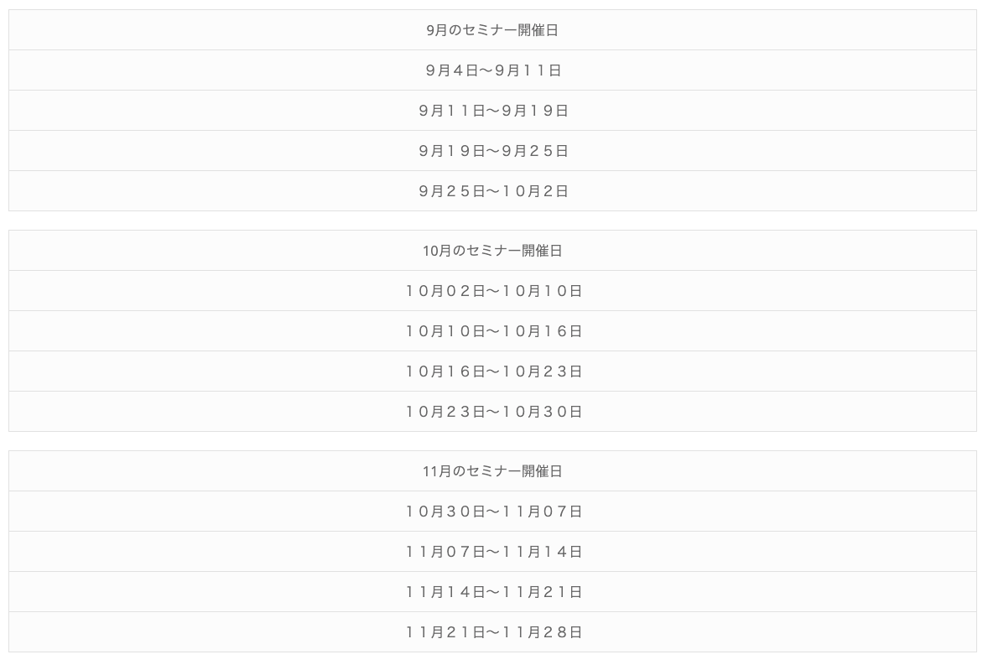Select the １０月３０日〜１１月０７日 seminar row
988x670 pixels.
pyautogui.click(x=492, y=512)
